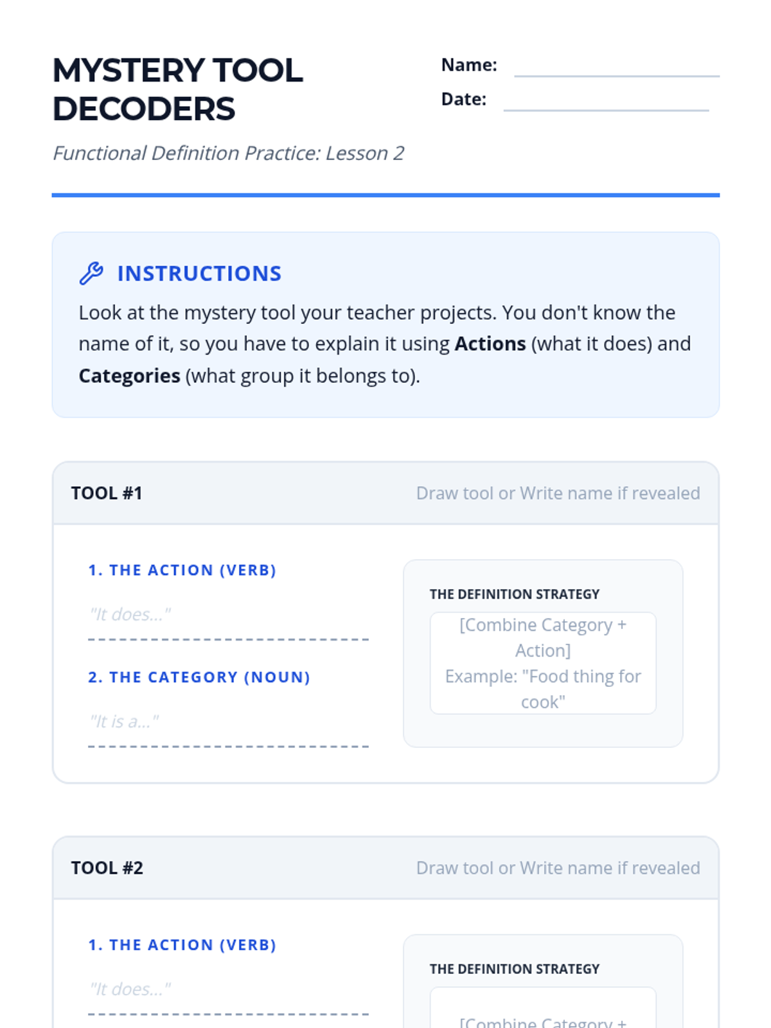Click Tool #1 definition strategy box

[x=543, y=663]
